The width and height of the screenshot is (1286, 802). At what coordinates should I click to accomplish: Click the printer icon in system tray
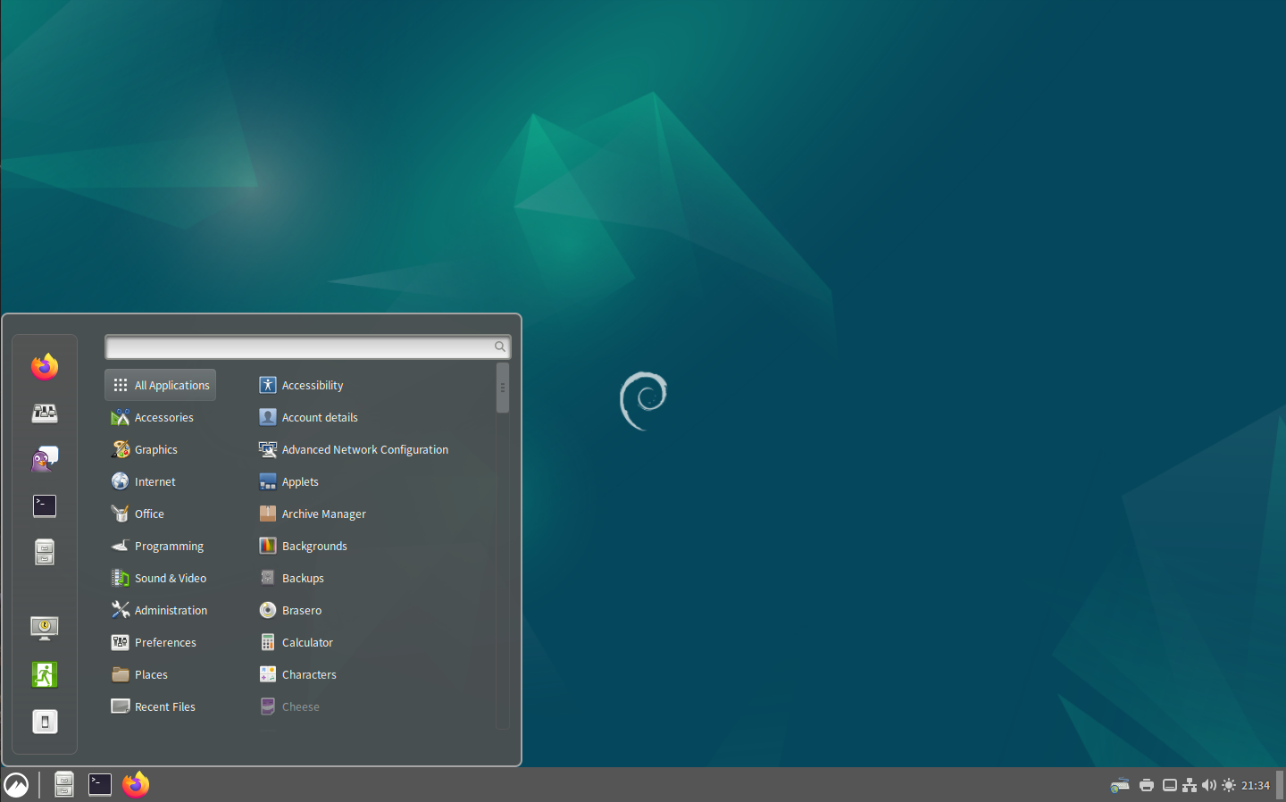pos(1147,785)
